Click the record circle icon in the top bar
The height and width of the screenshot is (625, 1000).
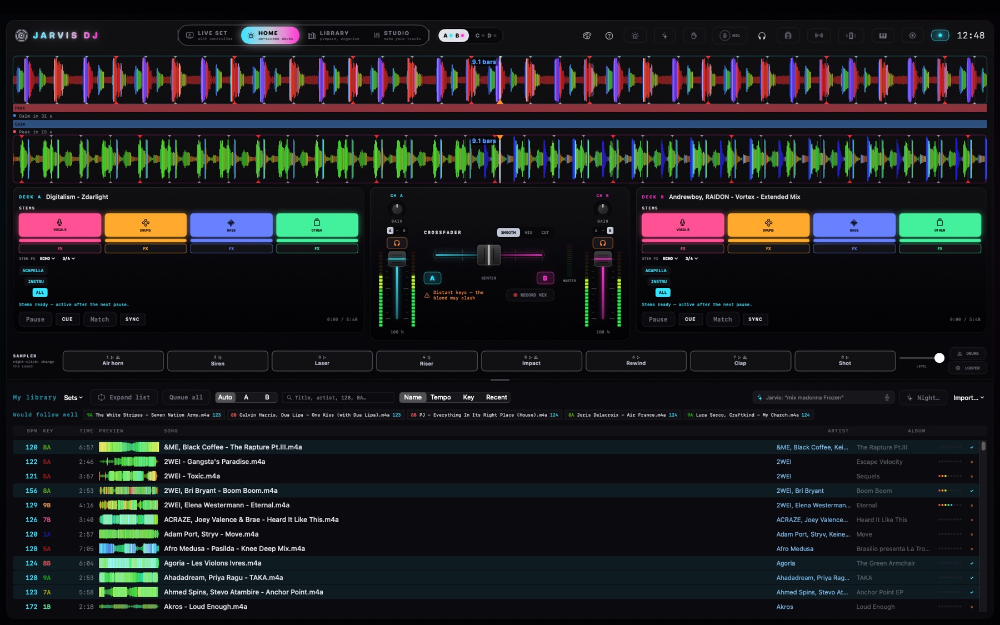912,36
